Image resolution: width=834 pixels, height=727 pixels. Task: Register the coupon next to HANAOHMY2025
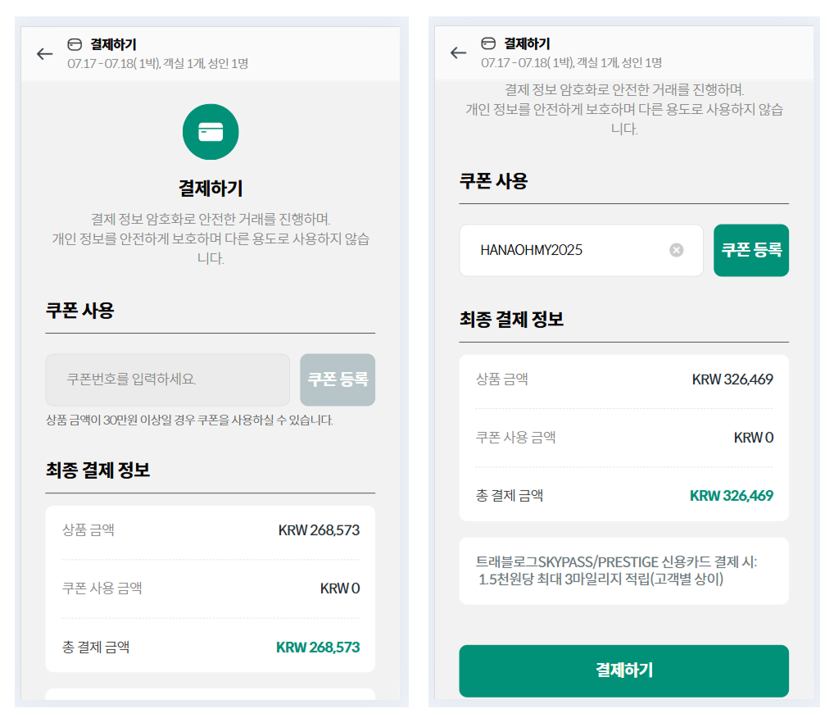click(x=750, y=250)
